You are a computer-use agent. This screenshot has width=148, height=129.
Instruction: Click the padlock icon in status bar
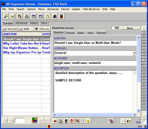tap(145, 126)
